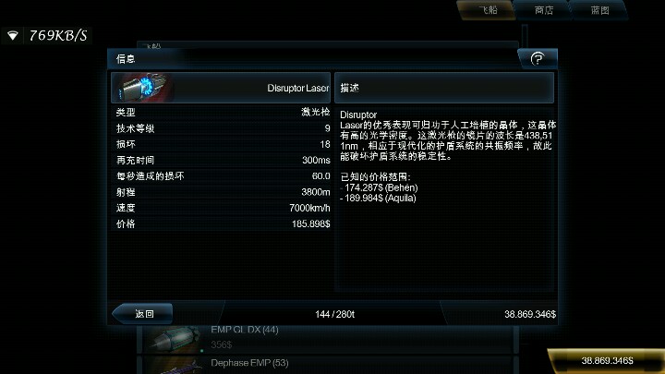The image size is (665, 374).
Task: Tap the Wi-Fi signal icon
Action: pos(13,36)
